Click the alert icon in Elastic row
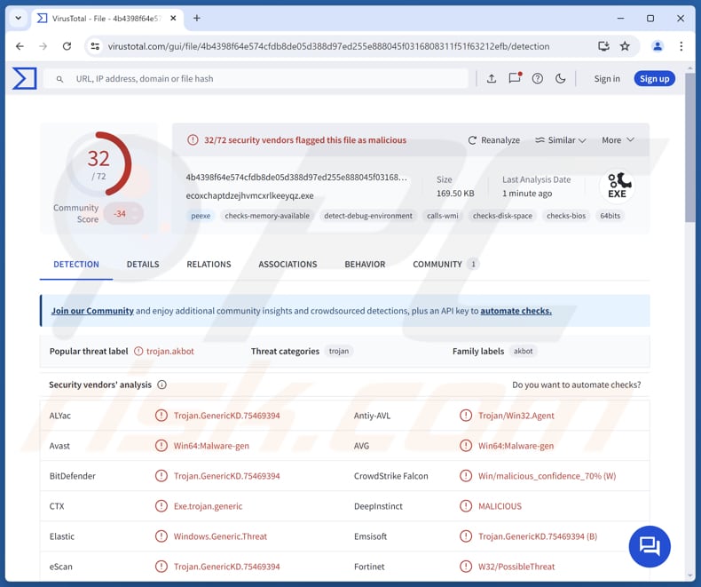This screenshot has height=587, width=701. point(161,536)
